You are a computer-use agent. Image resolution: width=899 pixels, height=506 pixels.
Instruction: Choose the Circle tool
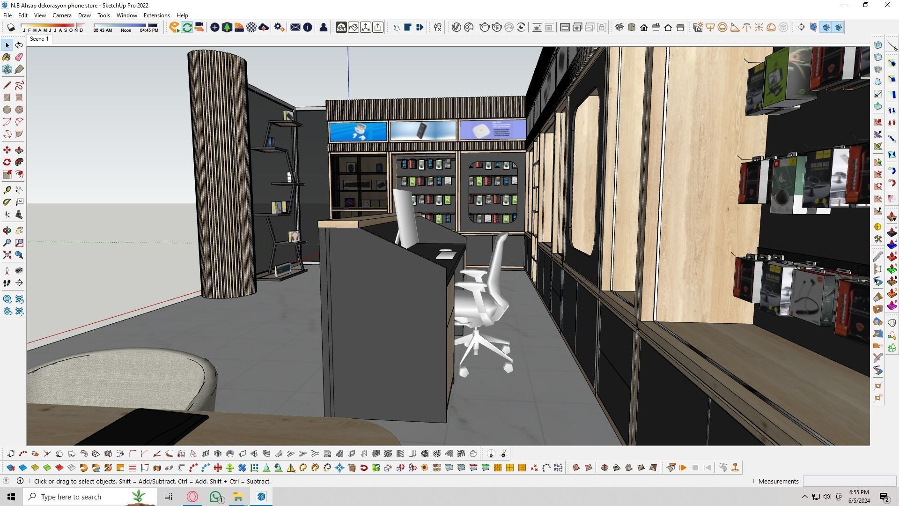7,110
